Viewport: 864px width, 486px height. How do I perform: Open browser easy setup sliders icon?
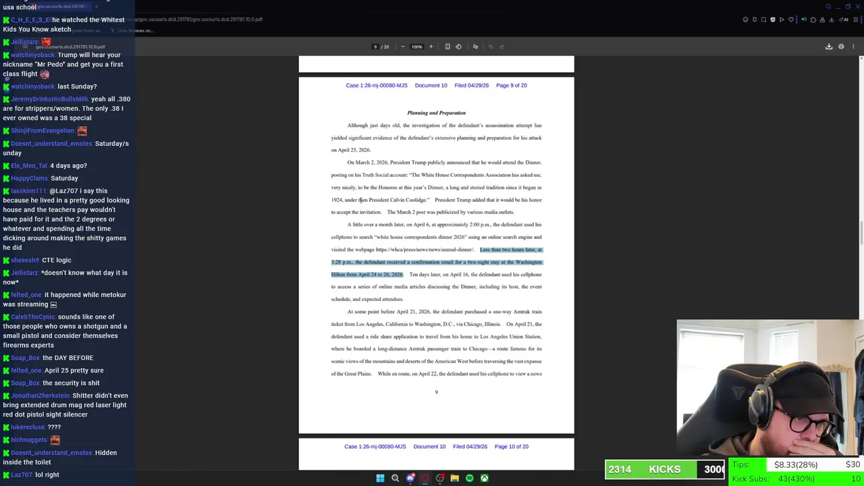coord(856,20)
